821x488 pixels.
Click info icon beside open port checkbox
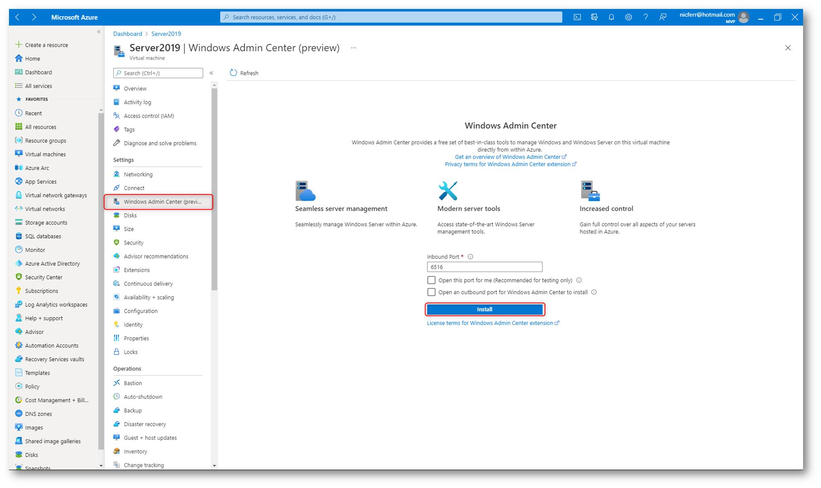coord(579,280)
